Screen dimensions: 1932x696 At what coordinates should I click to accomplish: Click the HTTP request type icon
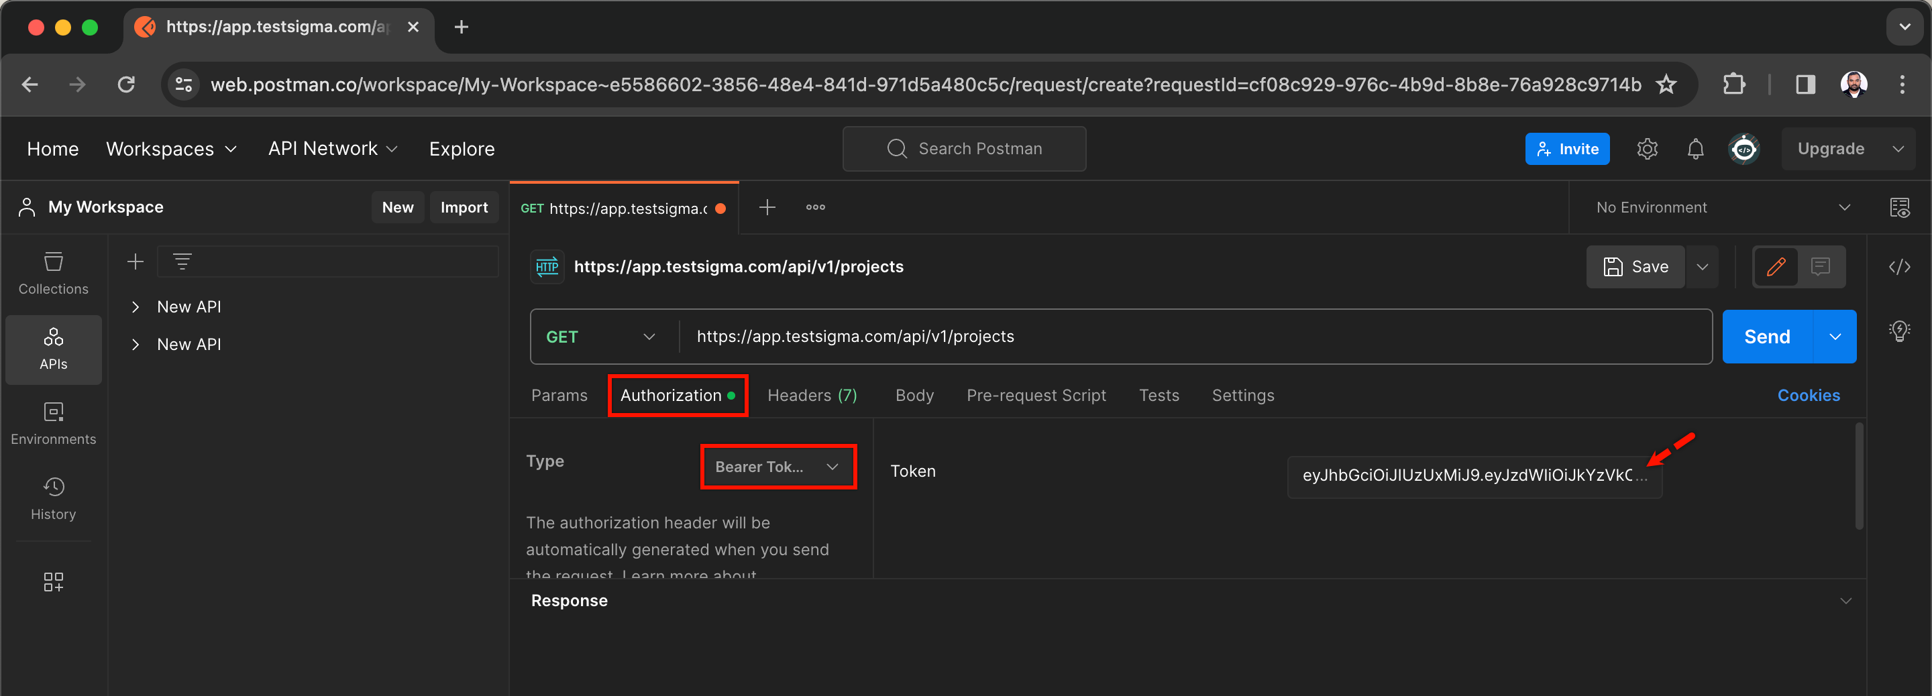pyautogui.click(x=547, y=267)
